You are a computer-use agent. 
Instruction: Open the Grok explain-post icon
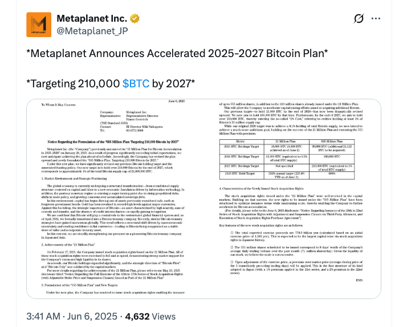pyautogui.click(x=359, y=19)
